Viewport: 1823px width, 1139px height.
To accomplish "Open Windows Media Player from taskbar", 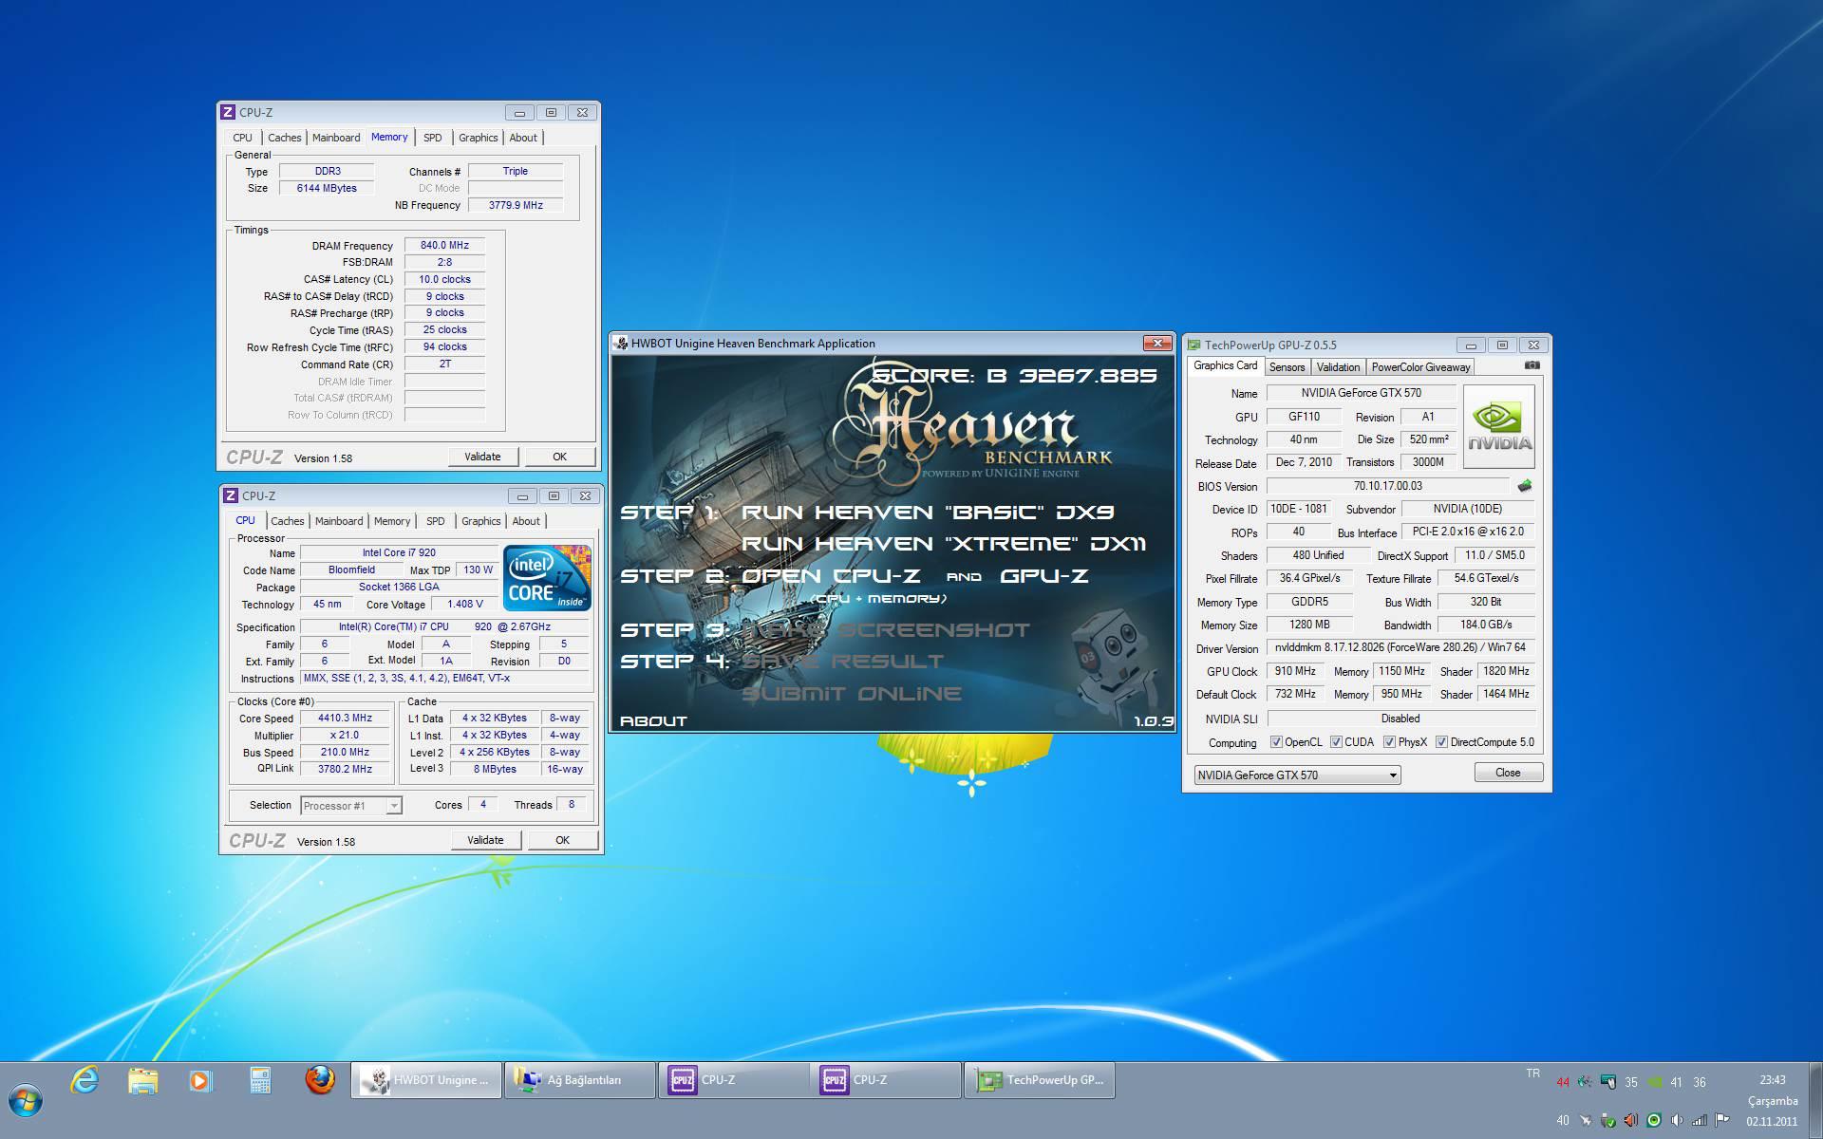I will (x=201, y=1080).
